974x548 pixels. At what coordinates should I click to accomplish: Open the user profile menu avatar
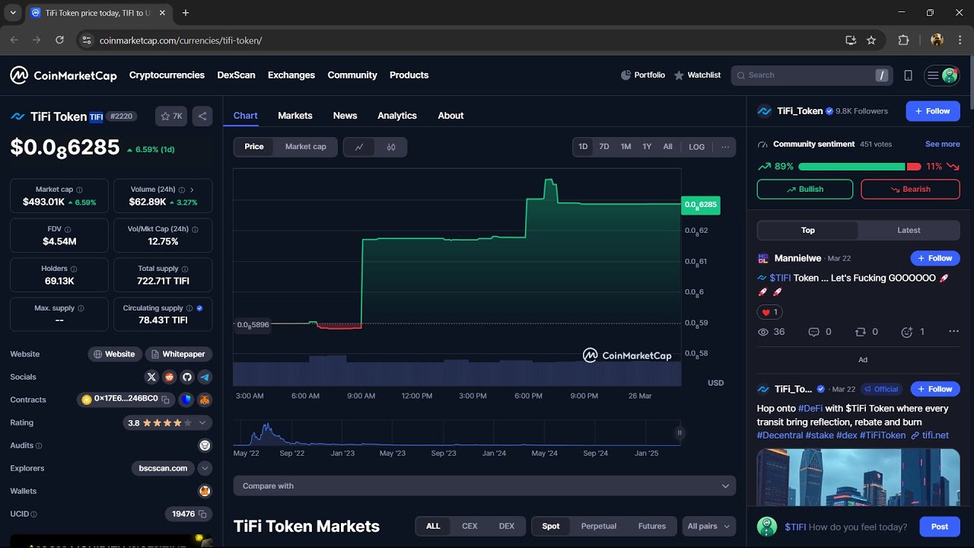949,75
